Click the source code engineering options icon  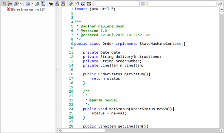[x=16, y=4]
